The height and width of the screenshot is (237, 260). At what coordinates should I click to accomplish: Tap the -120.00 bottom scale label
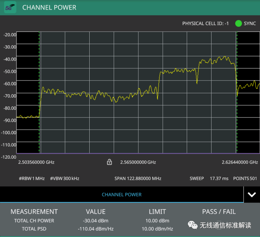point(9,156)
